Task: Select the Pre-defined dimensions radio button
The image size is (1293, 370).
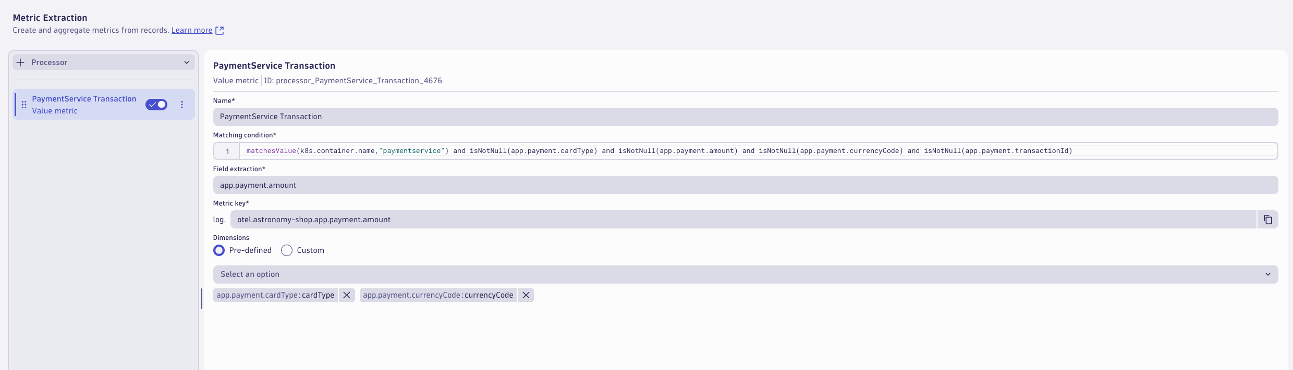Action: (219, 250)
